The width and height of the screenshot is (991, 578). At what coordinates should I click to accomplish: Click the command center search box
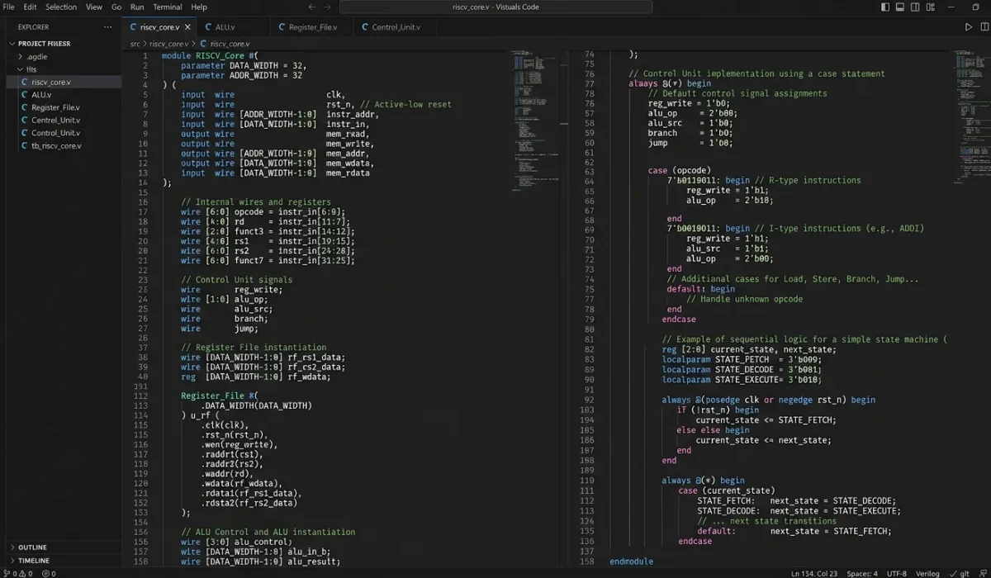(x=495, y=7)
